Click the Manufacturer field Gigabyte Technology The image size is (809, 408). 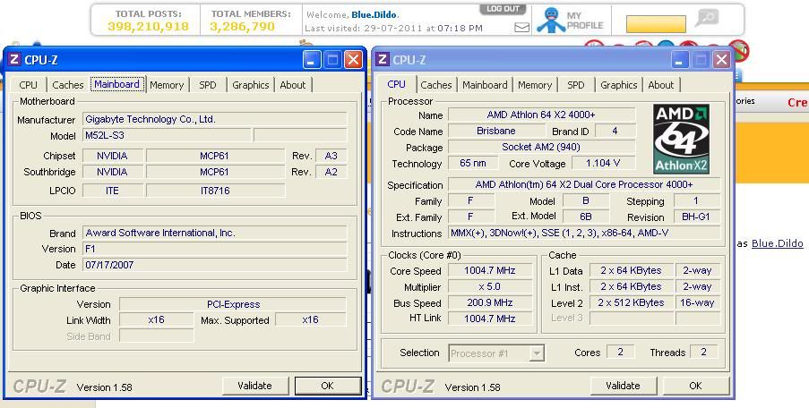pyautogui.click(x=215, y=120)
